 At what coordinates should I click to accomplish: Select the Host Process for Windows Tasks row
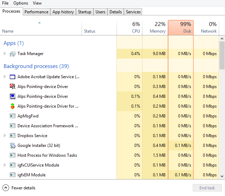click(x=47, y=155)
